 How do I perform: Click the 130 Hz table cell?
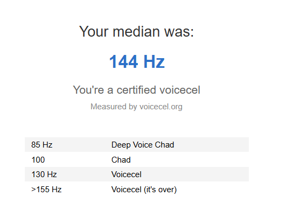(44, 174)
